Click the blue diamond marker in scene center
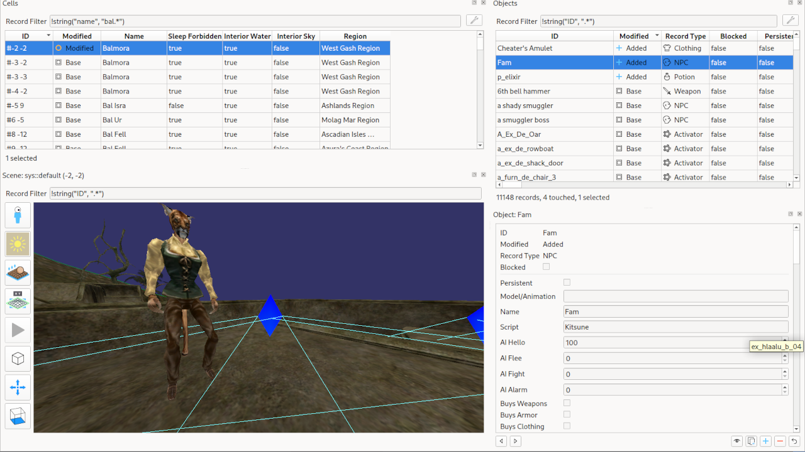 (270, 315)
